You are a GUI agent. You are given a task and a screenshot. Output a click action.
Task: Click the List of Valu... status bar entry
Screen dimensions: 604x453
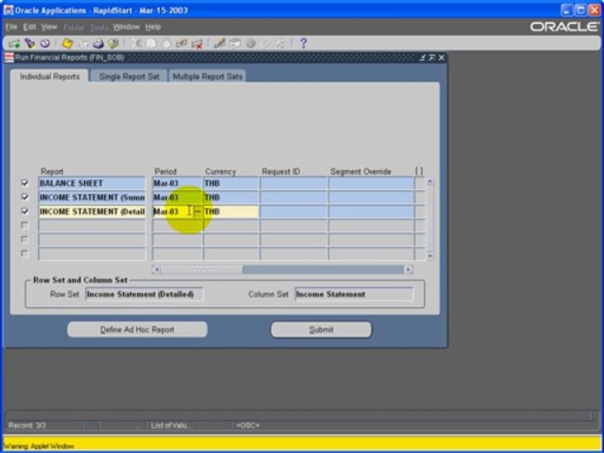click(171, 426)
